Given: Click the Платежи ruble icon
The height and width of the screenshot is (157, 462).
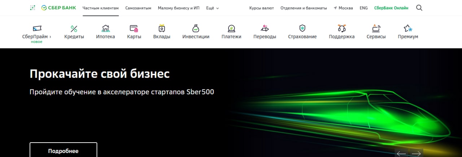Looking at the screenshot, I should pyautogui.click(x=231, y=28).
